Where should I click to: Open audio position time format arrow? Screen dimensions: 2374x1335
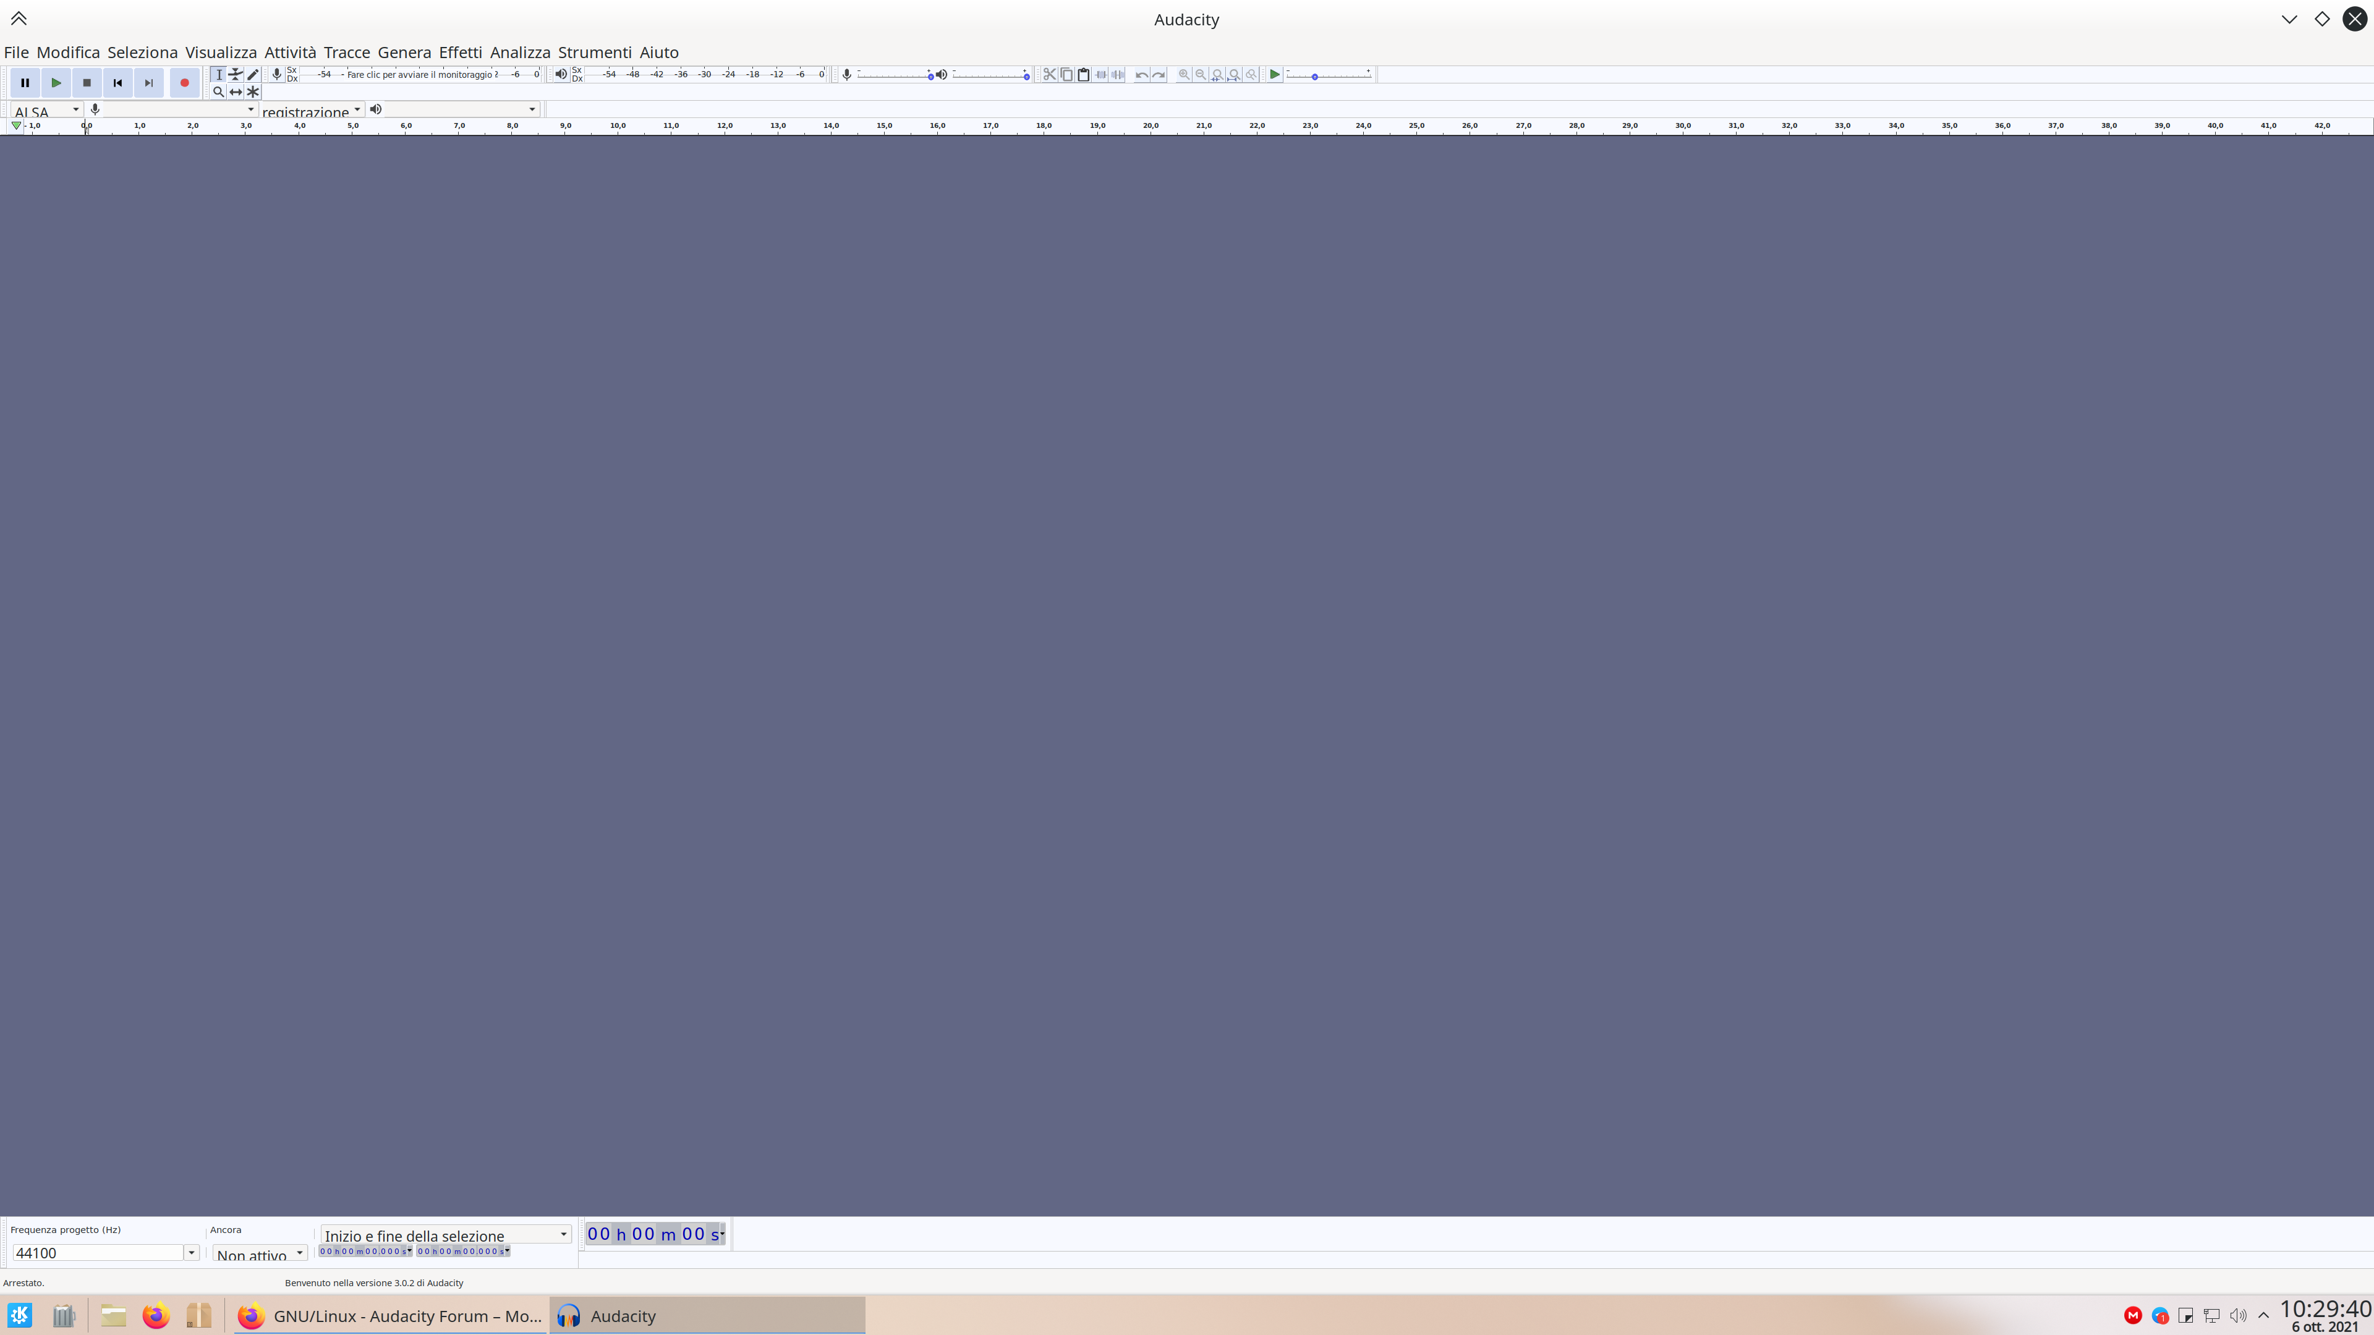click(x=721, y=1234)
